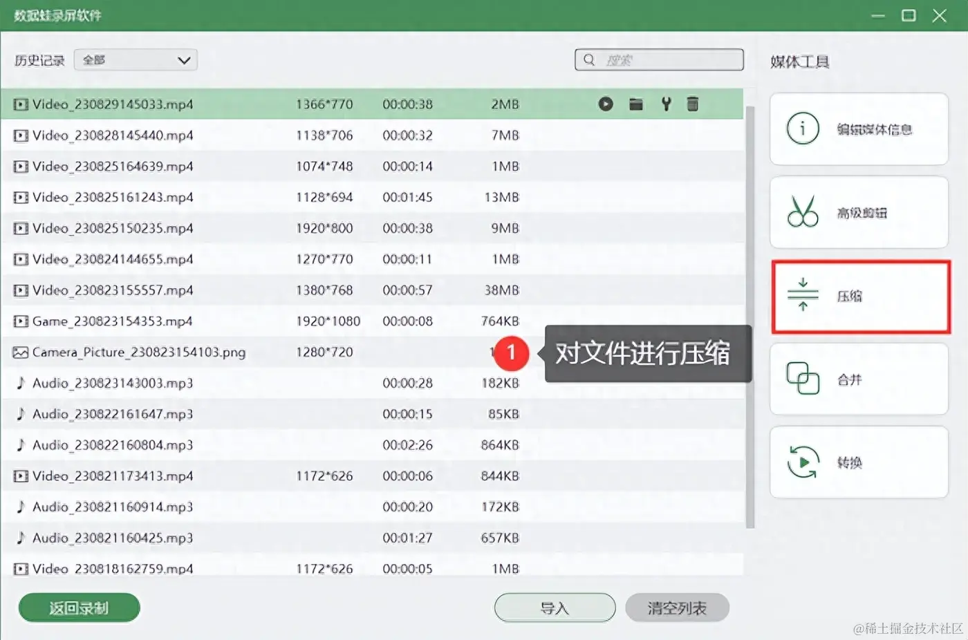
Task: Click duration 00:02:26 value
Action: [x=408, y=445]
